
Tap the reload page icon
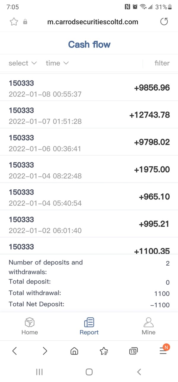click(164, 22)
